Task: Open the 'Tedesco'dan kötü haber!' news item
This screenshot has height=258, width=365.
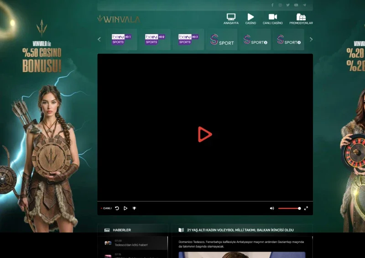Action: 132,243
